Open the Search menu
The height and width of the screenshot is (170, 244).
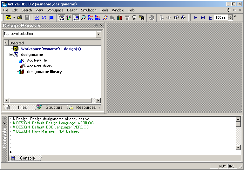tap(27, 10)
